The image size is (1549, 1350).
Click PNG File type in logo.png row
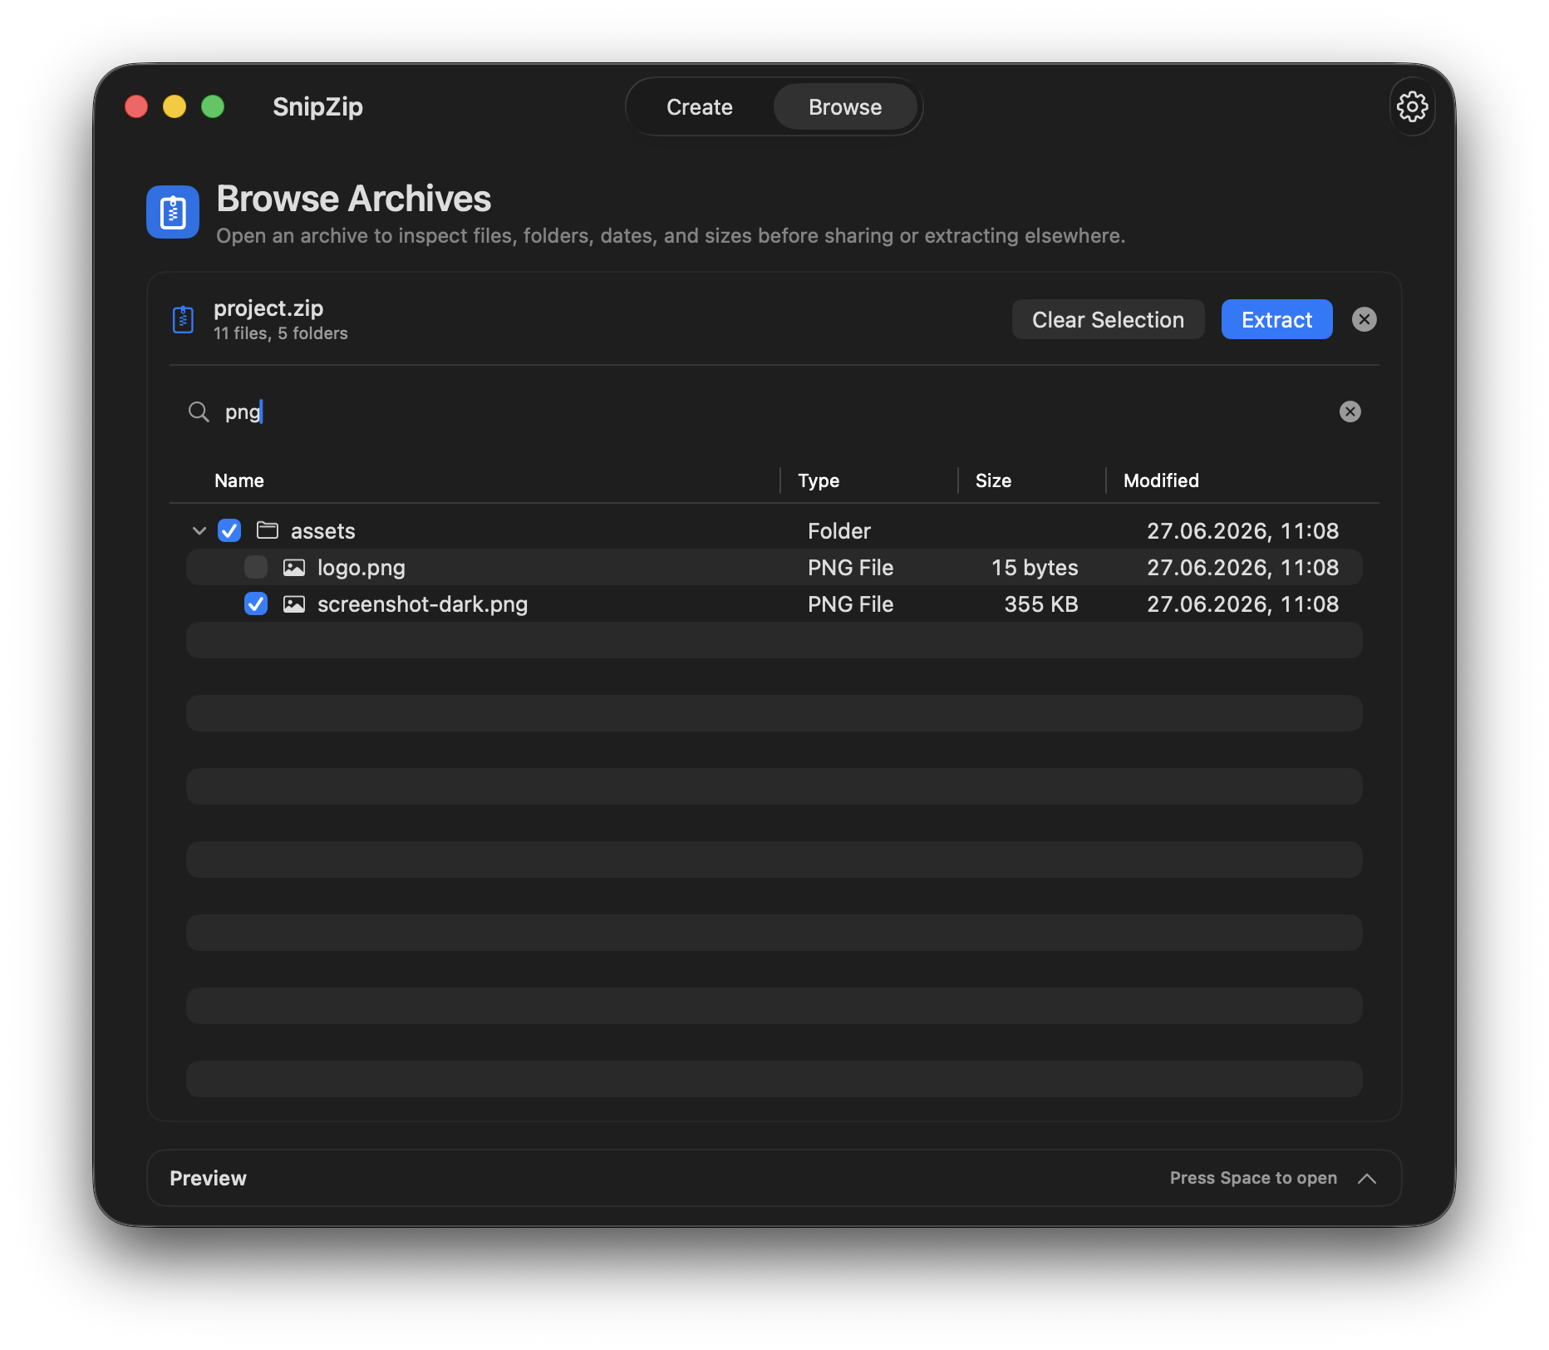click(850, 568)
